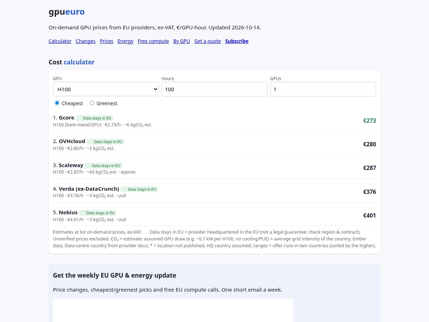Click the bold Subscribe link

point(237,41)
